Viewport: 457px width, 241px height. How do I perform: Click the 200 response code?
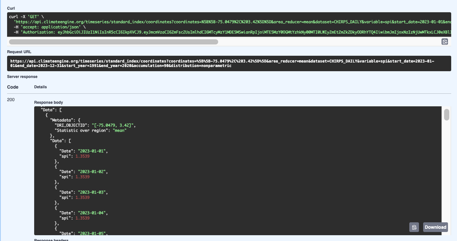(x=11, y=100)
